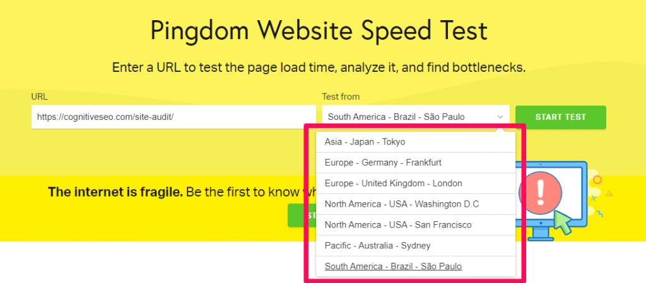Click the Pingdom Website Speed Test heading
This screenshot has height=283, width=646.
coord(319,31)
